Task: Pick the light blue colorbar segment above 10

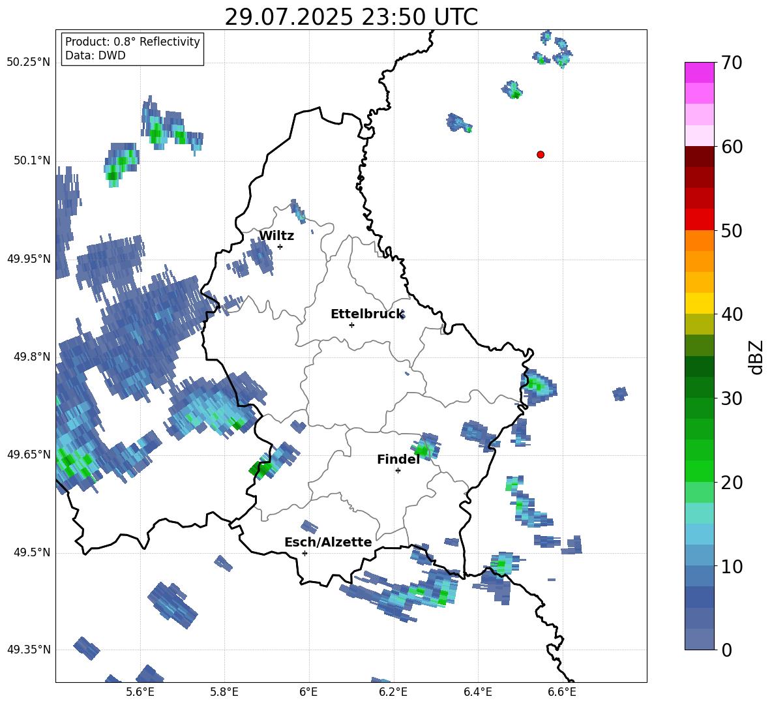Action: point(699,556)
